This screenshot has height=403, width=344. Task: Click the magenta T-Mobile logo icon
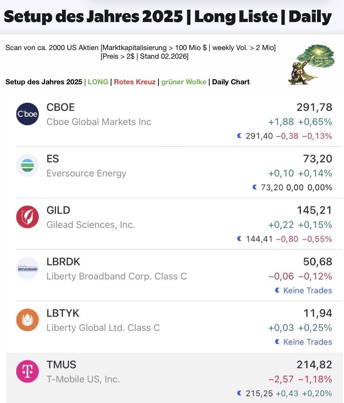(27, 371)
